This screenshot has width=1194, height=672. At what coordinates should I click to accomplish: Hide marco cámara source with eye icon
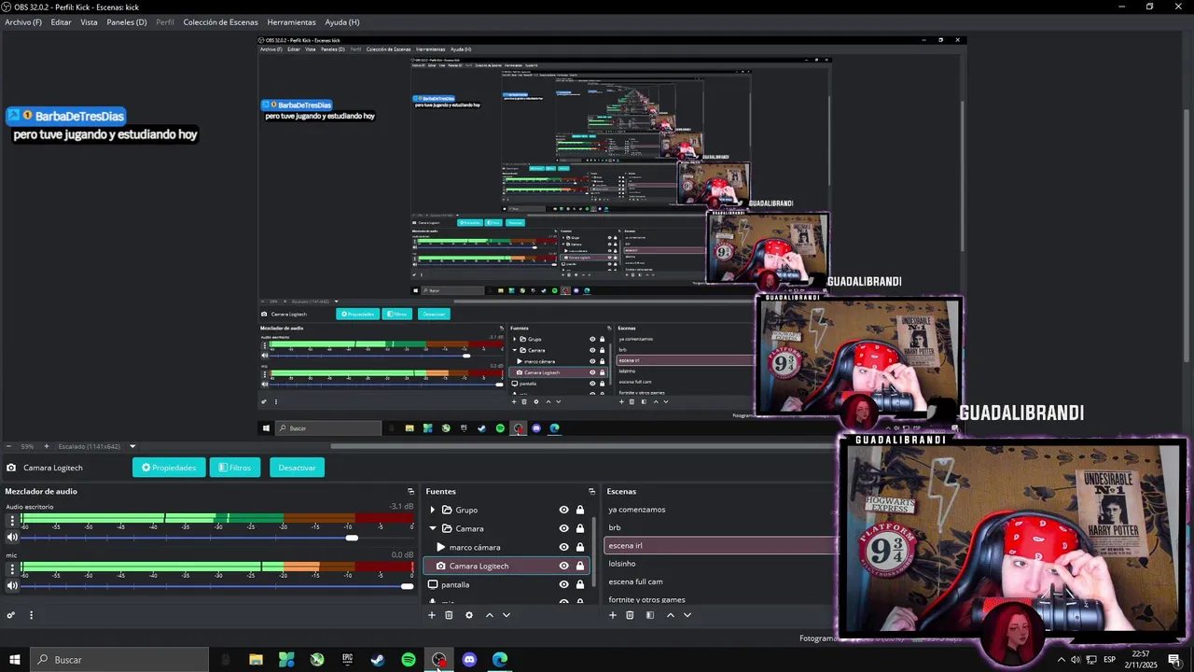tap(563, 547)
